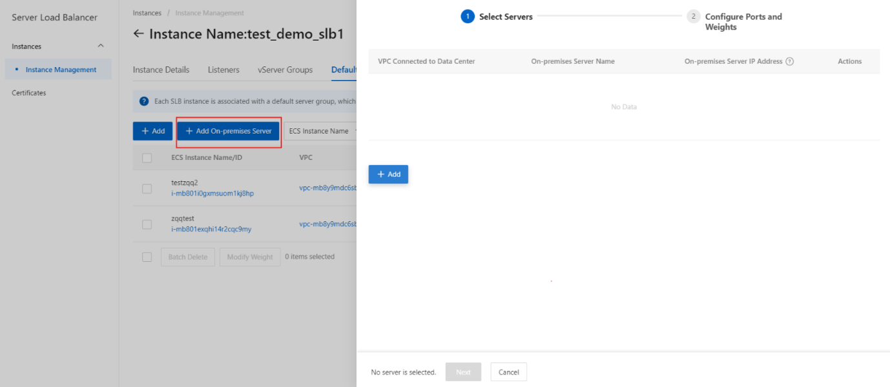Click the testzqq2 instance name
Screen dimensions: 890x387
click(185, 183)
